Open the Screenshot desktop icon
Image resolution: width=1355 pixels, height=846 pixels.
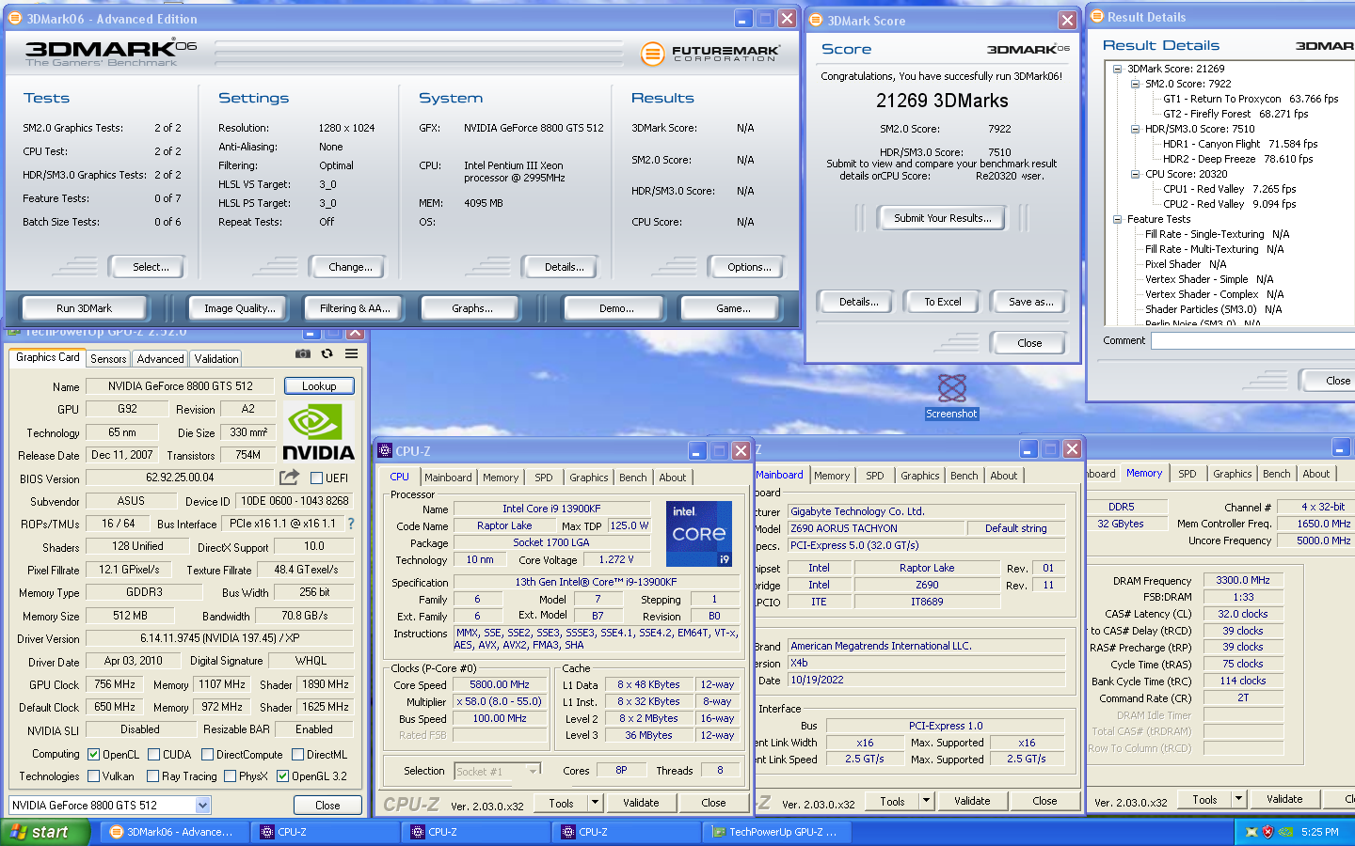pyautogui.click(x=951, y=397)
